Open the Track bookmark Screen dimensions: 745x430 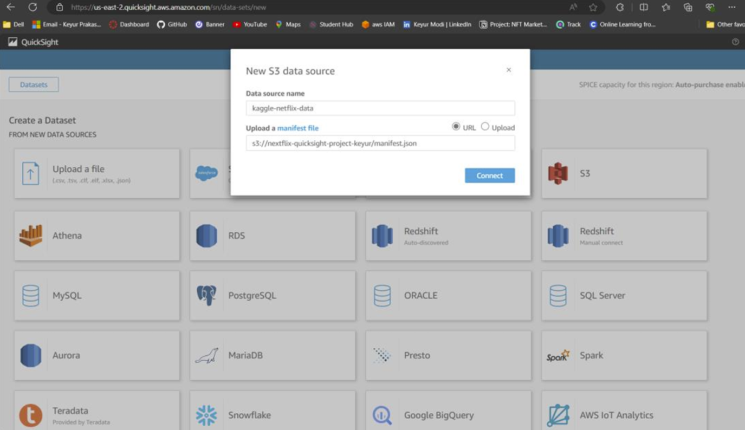[x=568, y=24]
